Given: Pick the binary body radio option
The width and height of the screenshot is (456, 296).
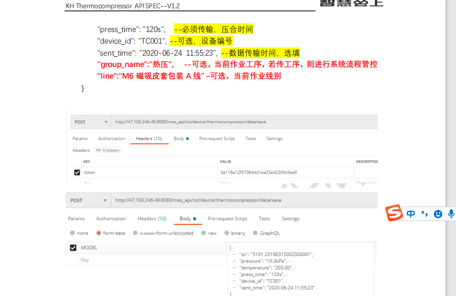Looking at the screenshot, I should point(227,233).
